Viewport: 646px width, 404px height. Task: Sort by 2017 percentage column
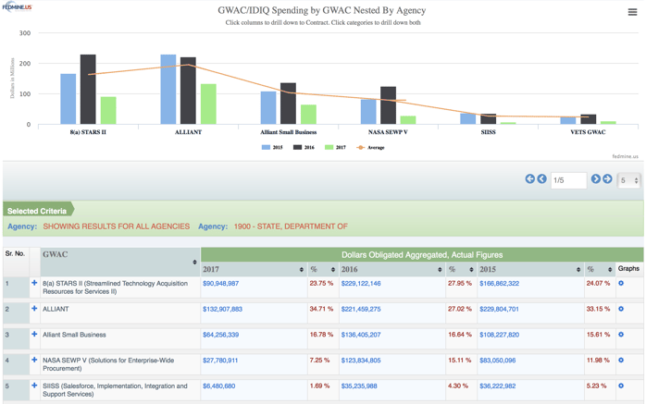[x=333, y=269]
